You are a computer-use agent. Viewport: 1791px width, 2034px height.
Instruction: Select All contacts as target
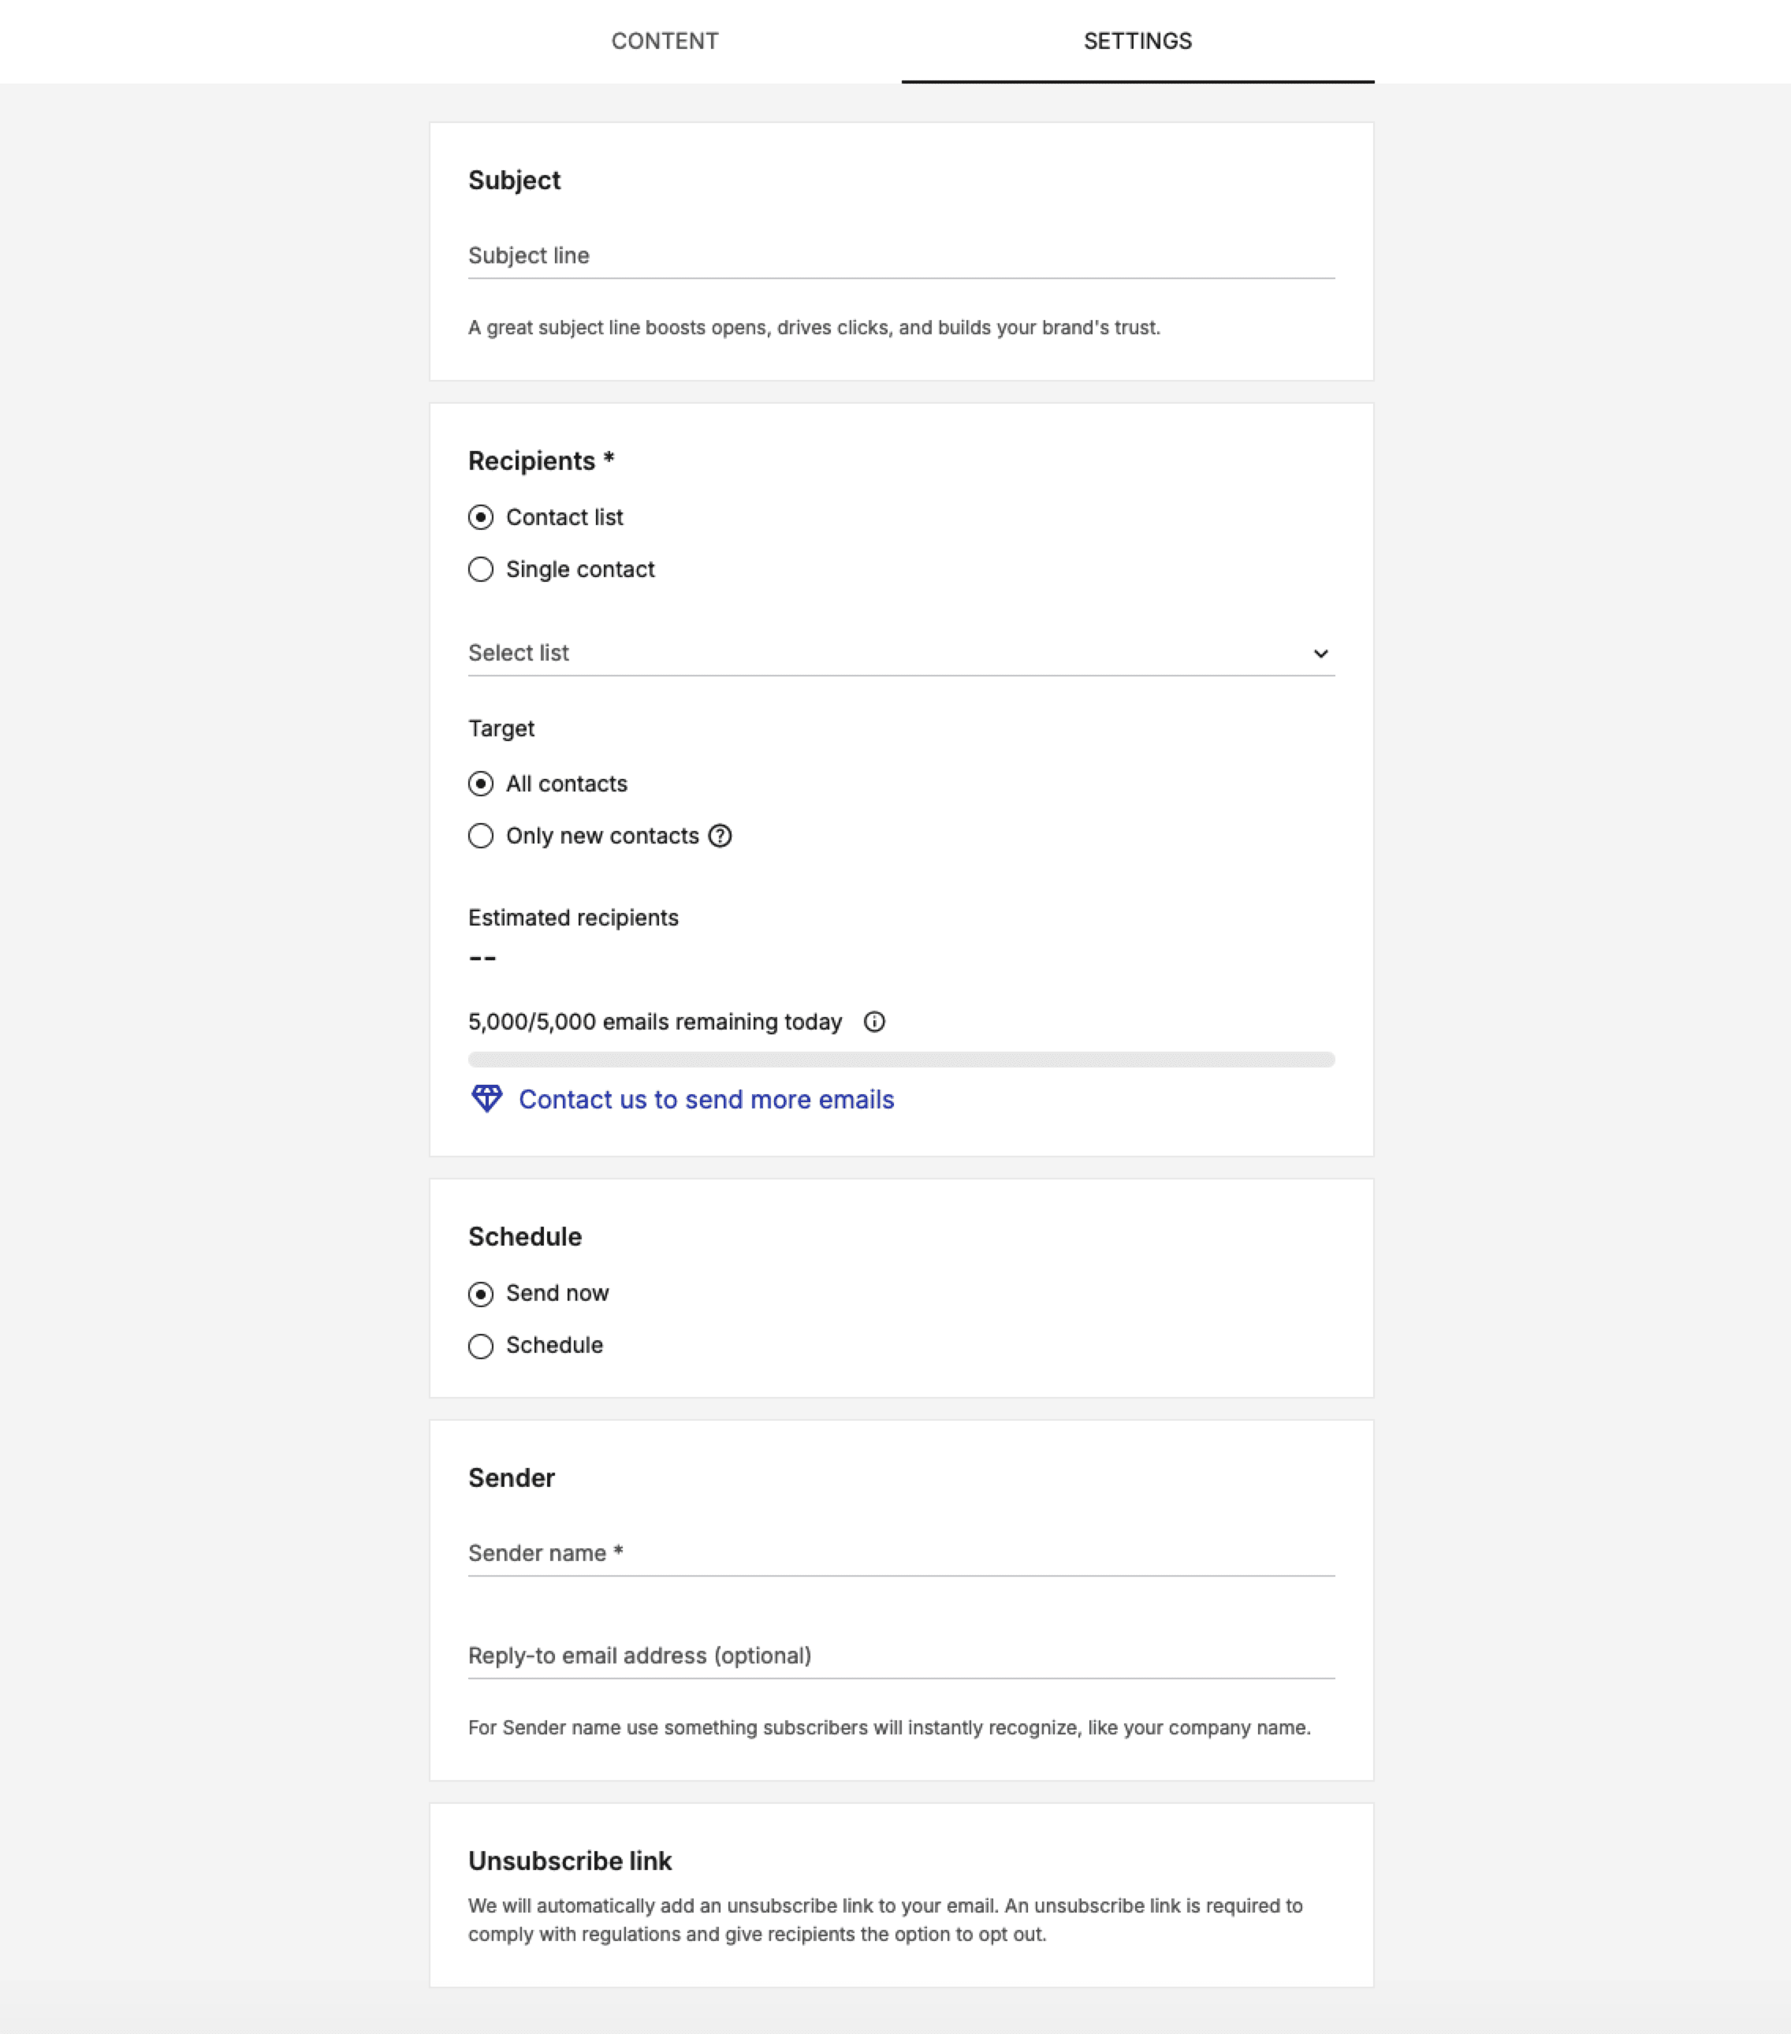coord(482,784)
